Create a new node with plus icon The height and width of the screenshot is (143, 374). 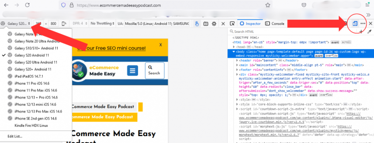361,31
